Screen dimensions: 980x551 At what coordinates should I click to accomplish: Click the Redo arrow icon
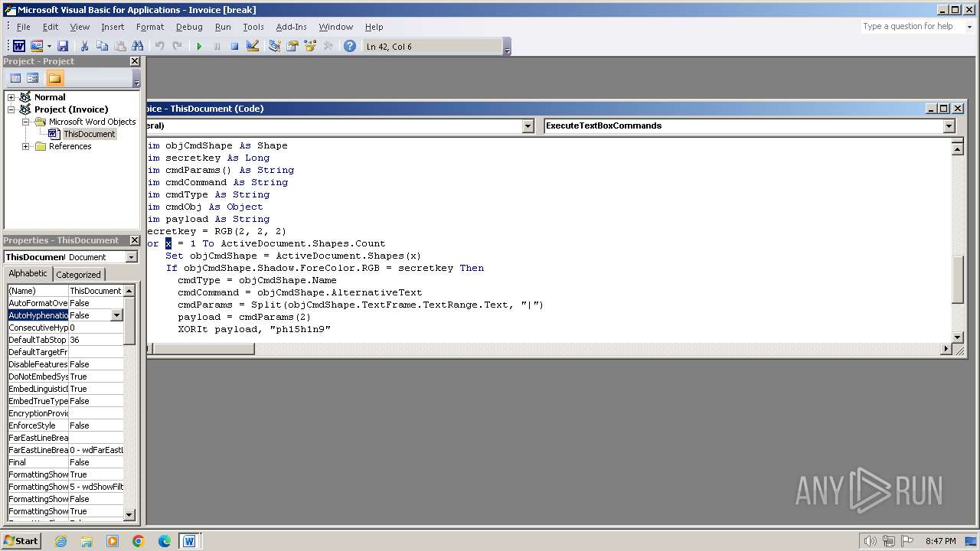point(177,46)
